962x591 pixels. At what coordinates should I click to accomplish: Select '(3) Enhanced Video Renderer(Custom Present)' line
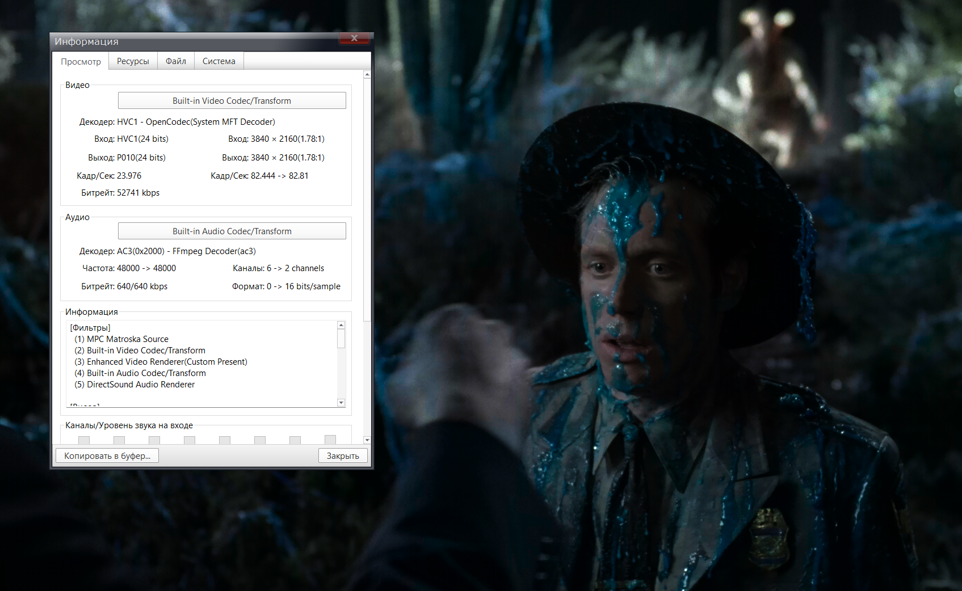pos(161,362)
